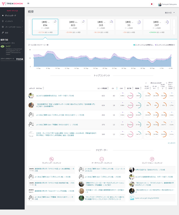179x215 pixels.
Task: Select the goal card showing 297
Action: 157,27
